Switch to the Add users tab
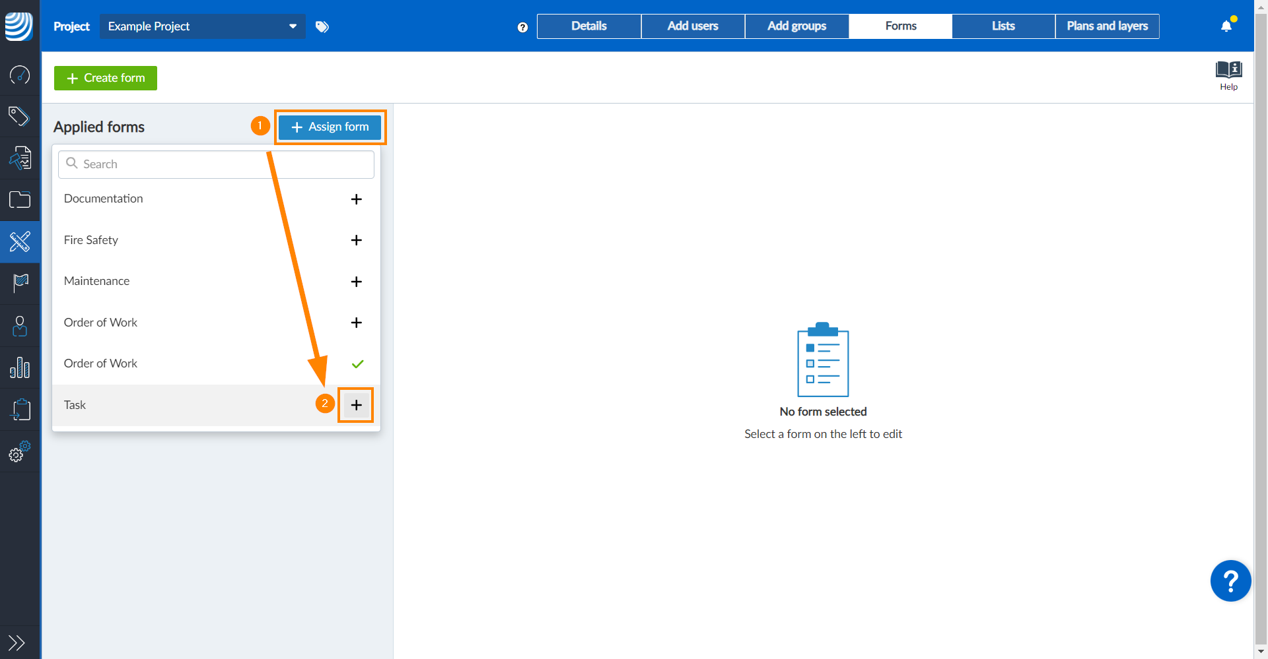 [693, 26]
